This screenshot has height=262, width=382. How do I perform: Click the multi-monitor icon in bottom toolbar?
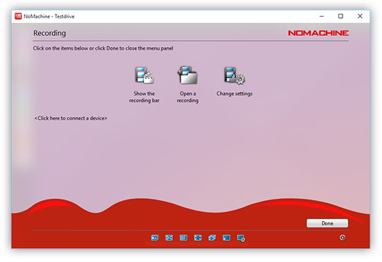click(212, 238)
